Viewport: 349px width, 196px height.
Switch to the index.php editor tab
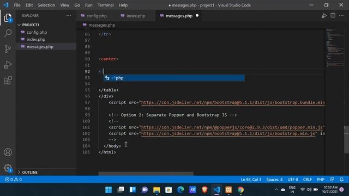[135, 16]
